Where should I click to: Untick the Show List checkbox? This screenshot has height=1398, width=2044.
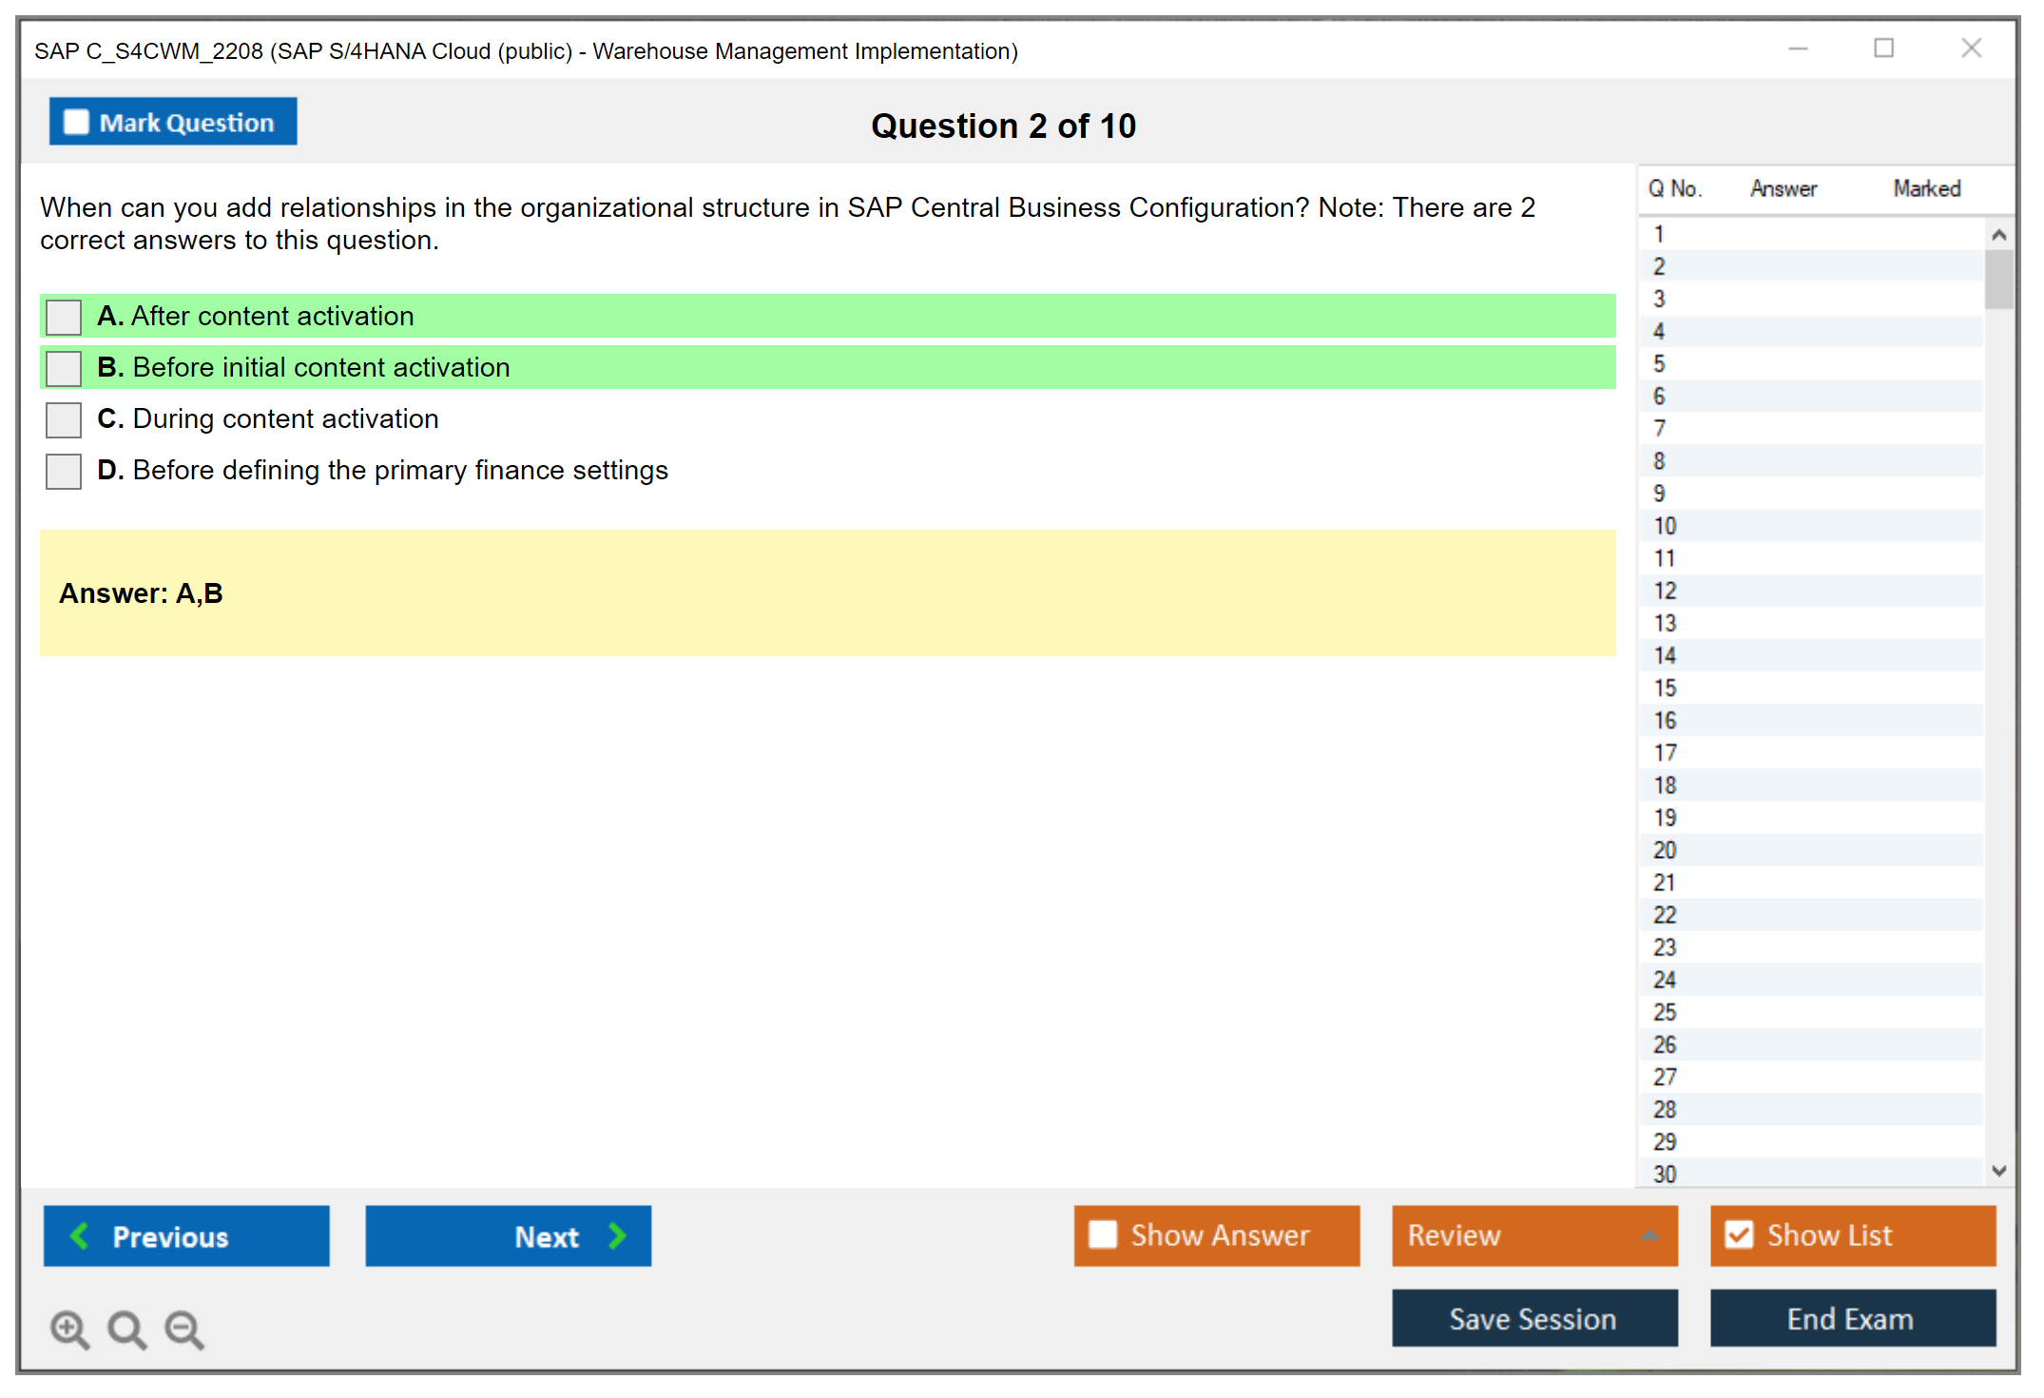[1739, 1234]
